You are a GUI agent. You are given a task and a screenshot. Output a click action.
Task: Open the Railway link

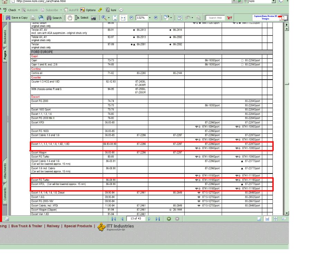[x=53, y=226]
